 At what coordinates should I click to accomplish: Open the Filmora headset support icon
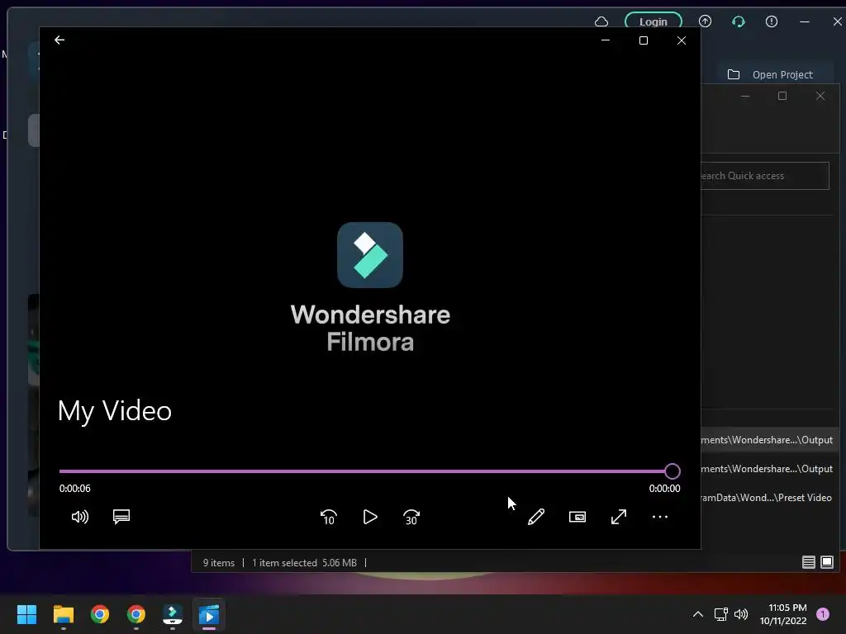pyautogui.click(x=738, y=21)
